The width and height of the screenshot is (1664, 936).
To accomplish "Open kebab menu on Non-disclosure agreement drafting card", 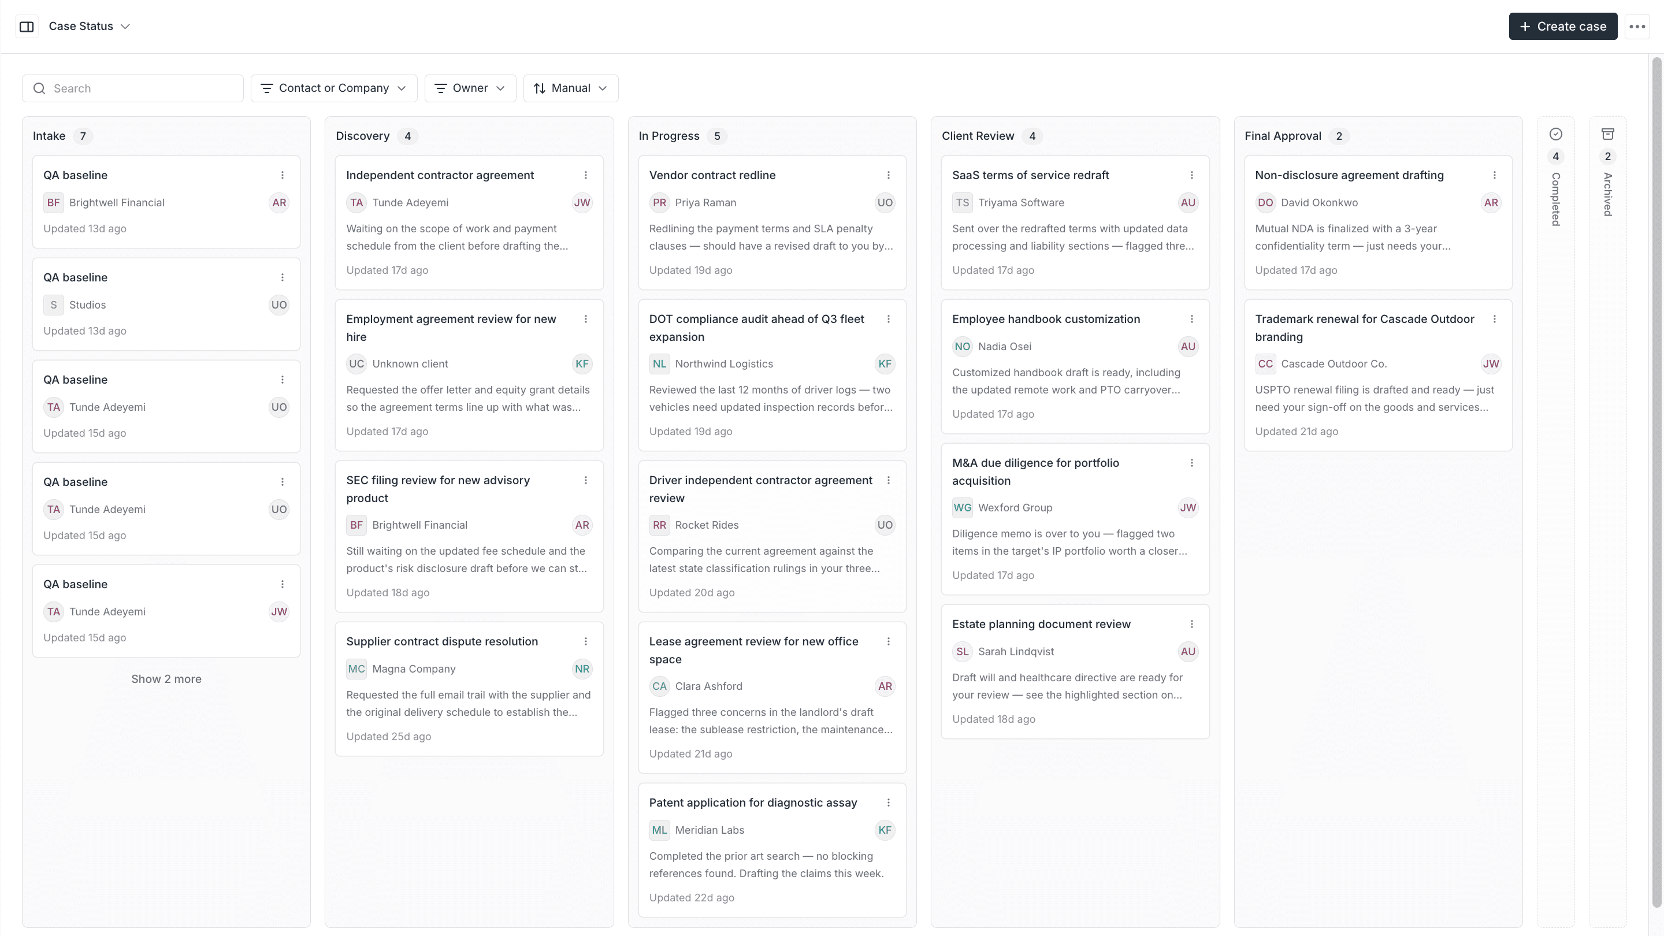I will point(1494,175).
